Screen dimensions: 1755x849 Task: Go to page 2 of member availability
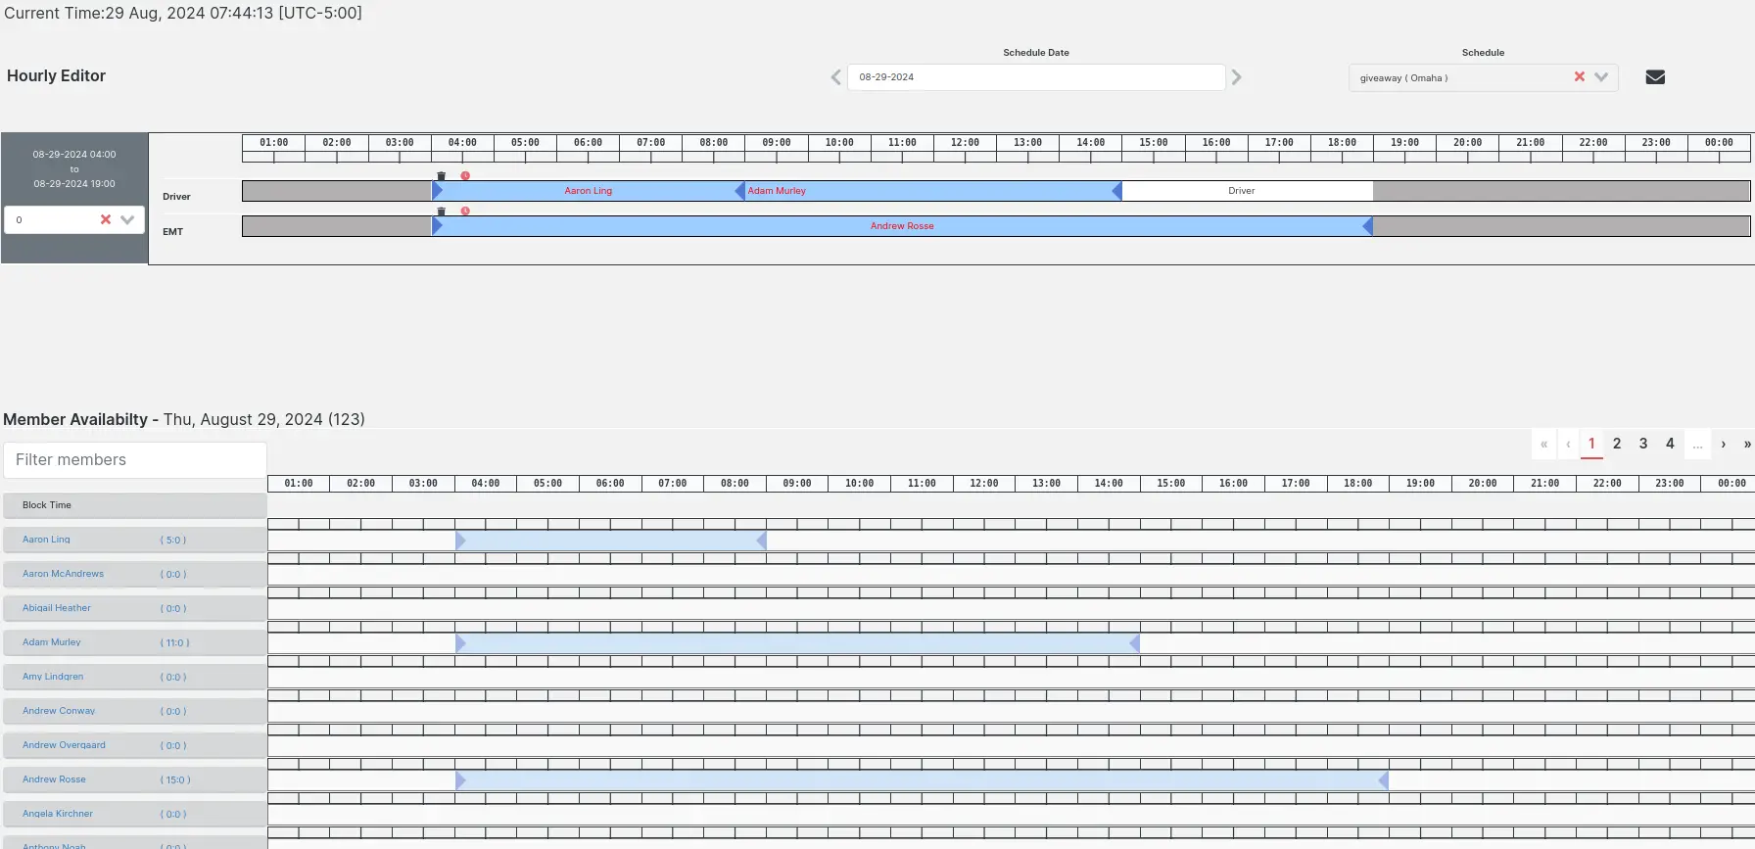coord(1617,444)
